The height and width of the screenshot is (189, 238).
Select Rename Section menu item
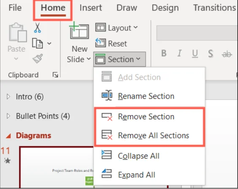150,96
